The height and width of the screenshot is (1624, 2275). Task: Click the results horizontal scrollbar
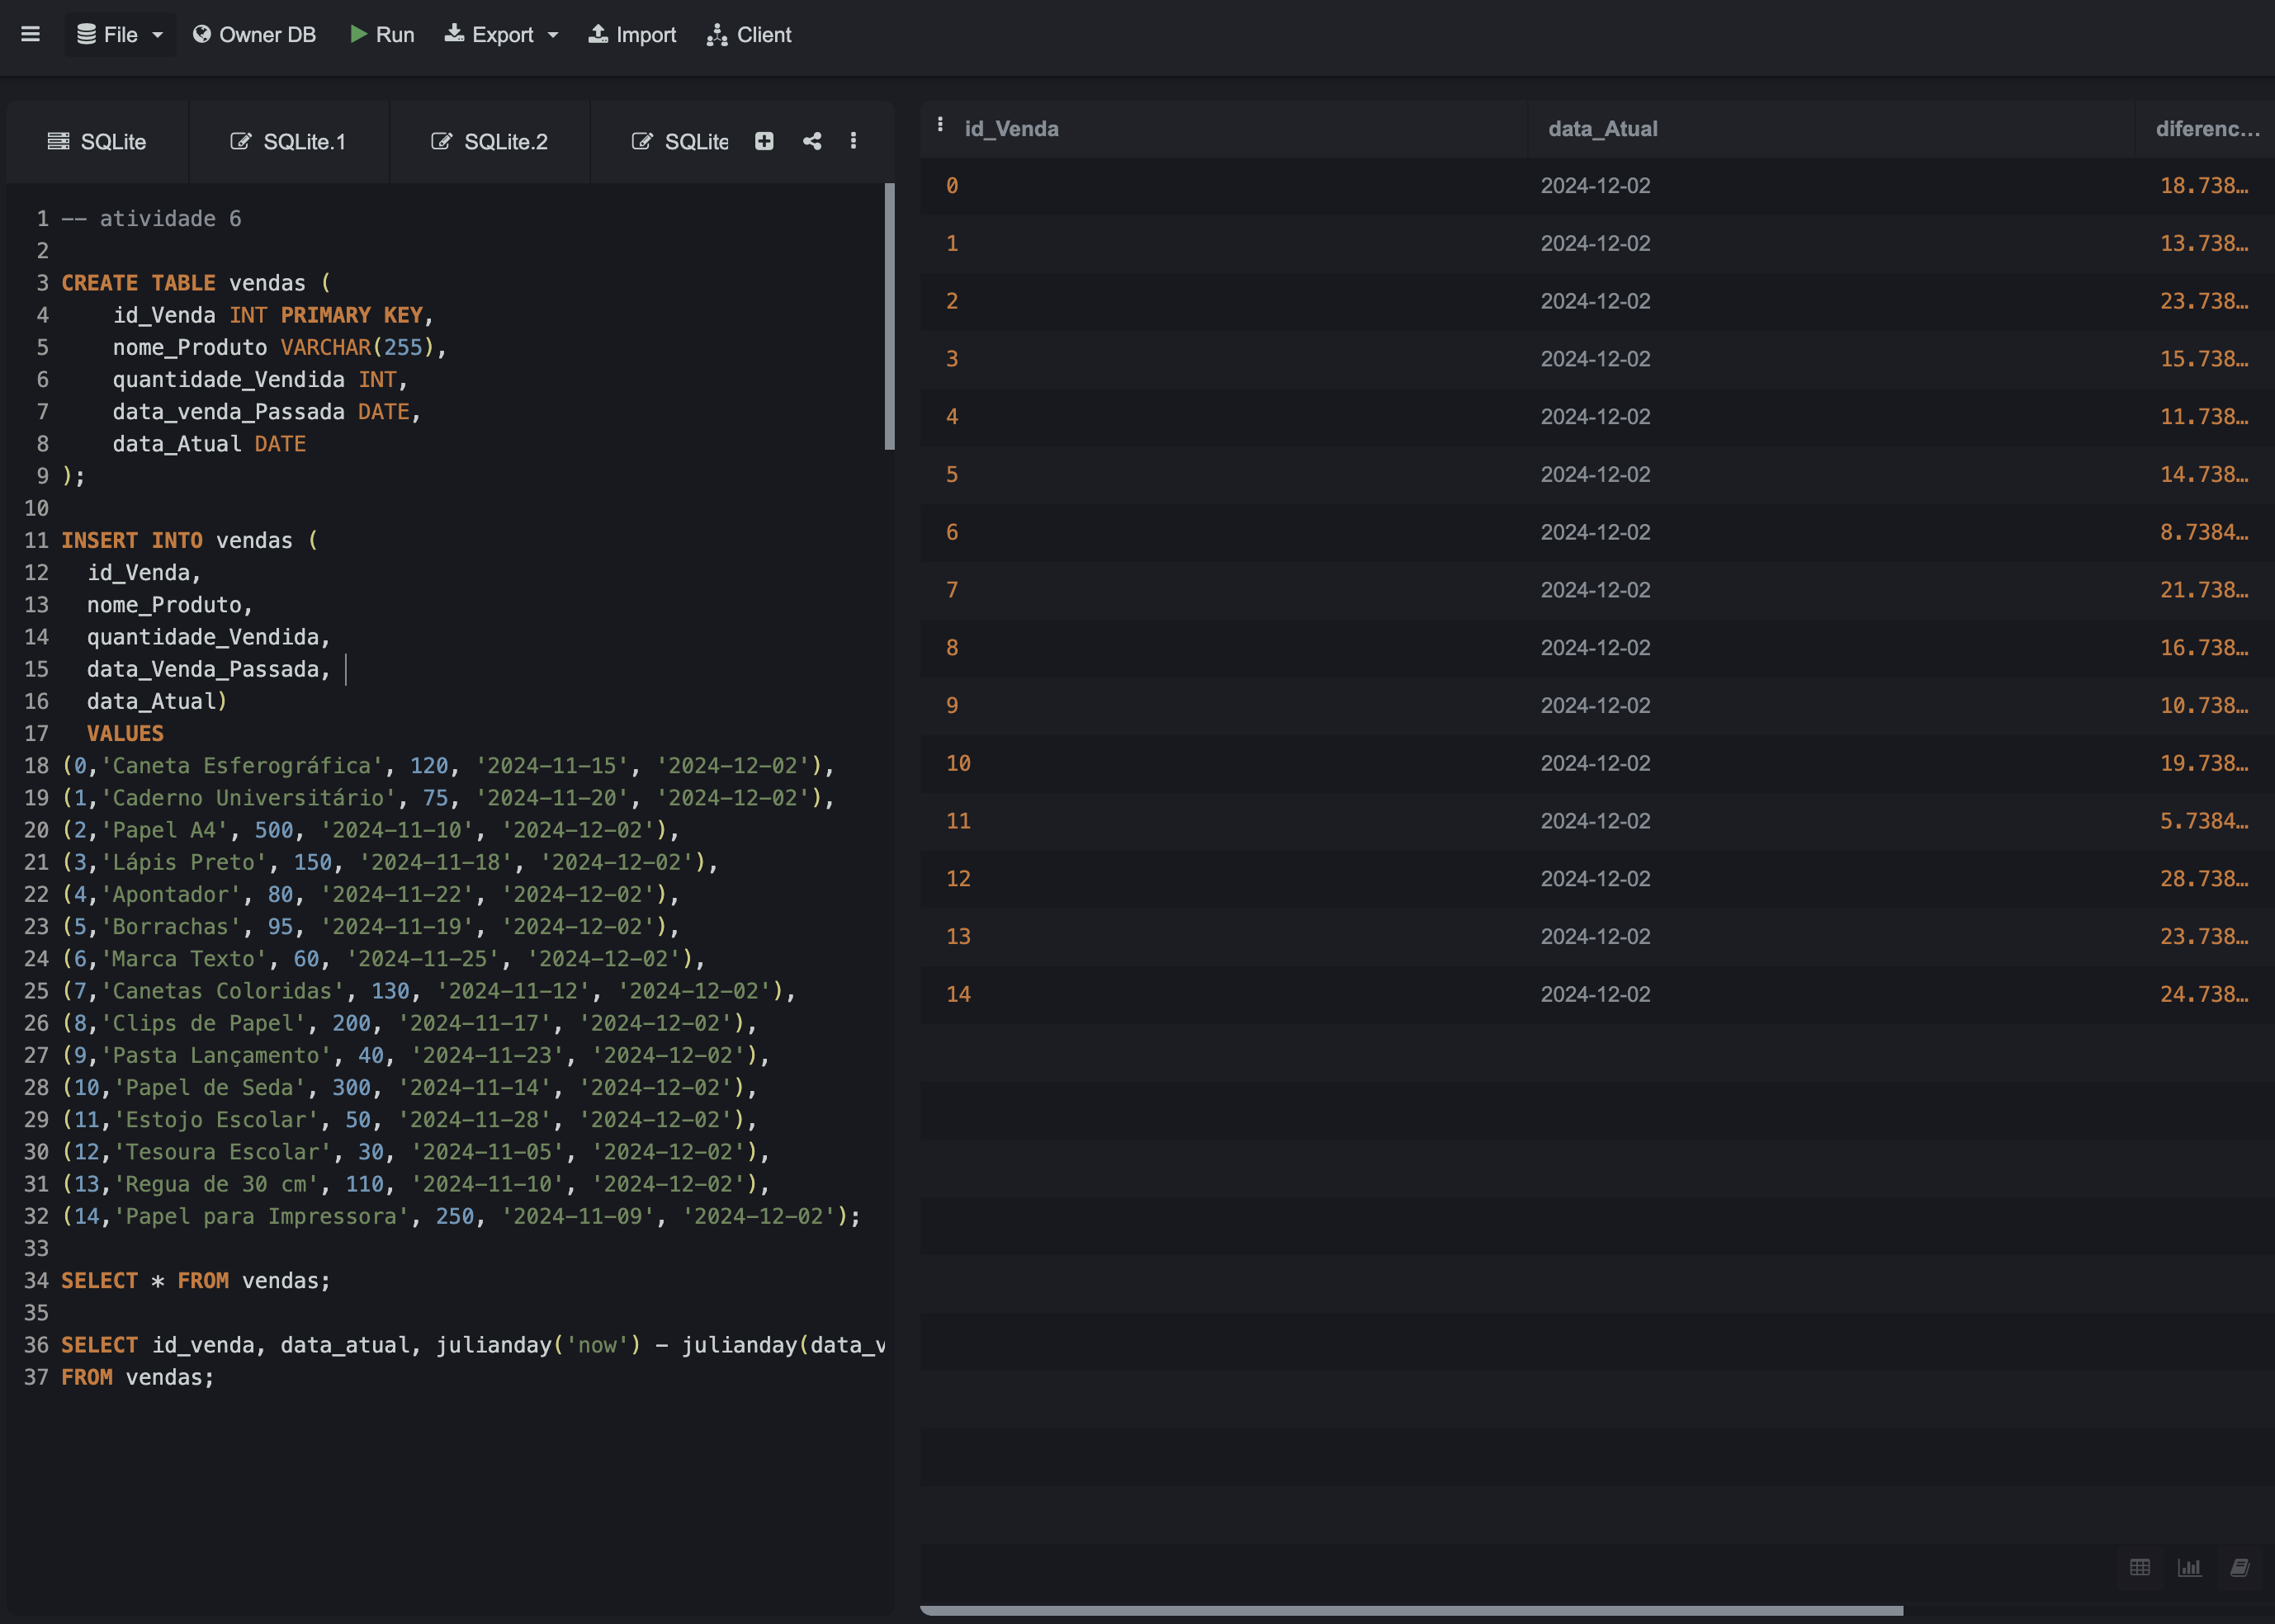[x=1411, y=1610]
